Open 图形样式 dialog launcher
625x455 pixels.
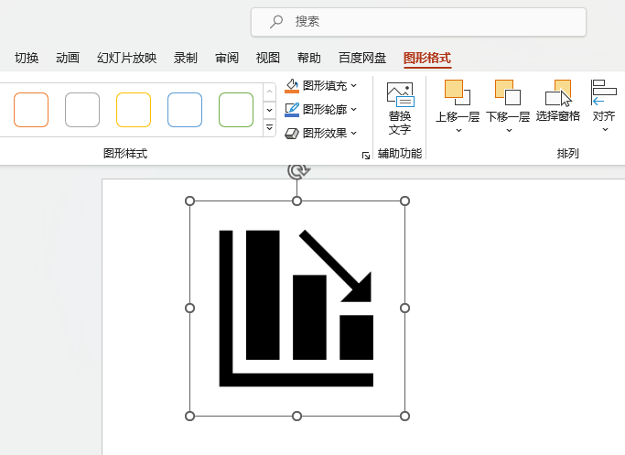[365, 156]
